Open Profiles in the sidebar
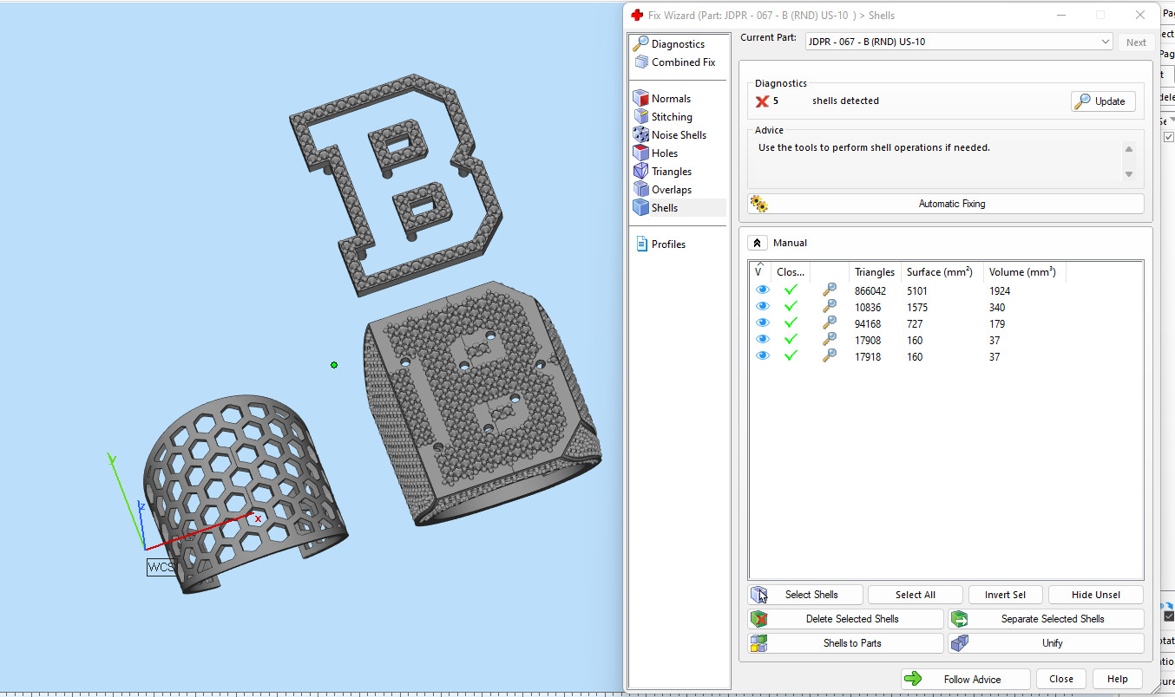 pos(668,244)
